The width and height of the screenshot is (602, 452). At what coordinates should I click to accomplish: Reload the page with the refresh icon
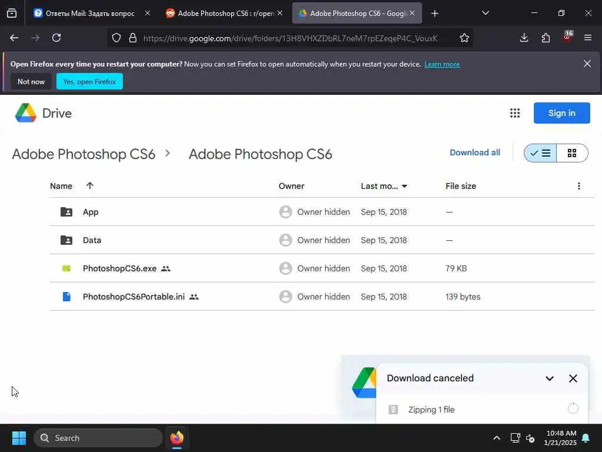tap(56, 38)
